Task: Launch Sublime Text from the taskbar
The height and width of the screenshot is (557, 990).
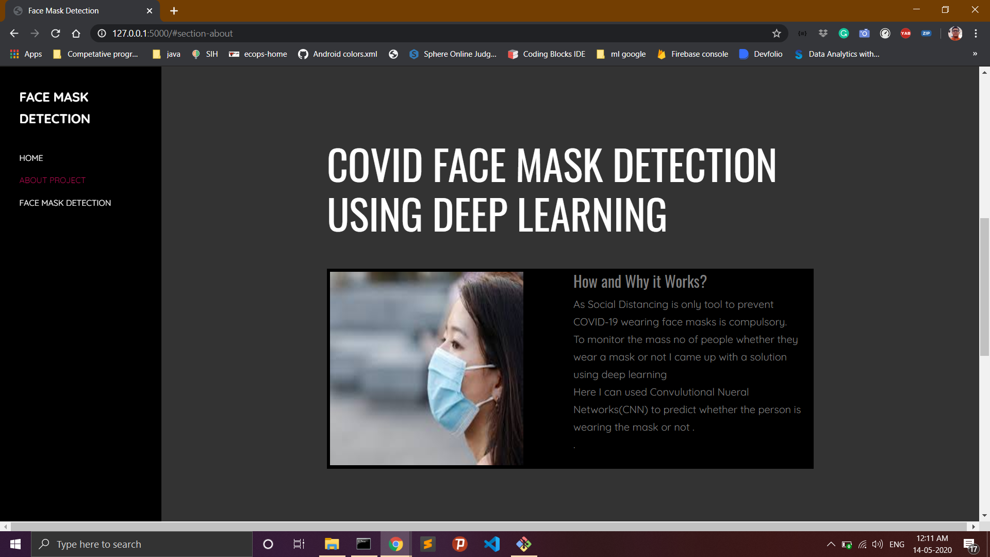Action: (x=428, y=544)
